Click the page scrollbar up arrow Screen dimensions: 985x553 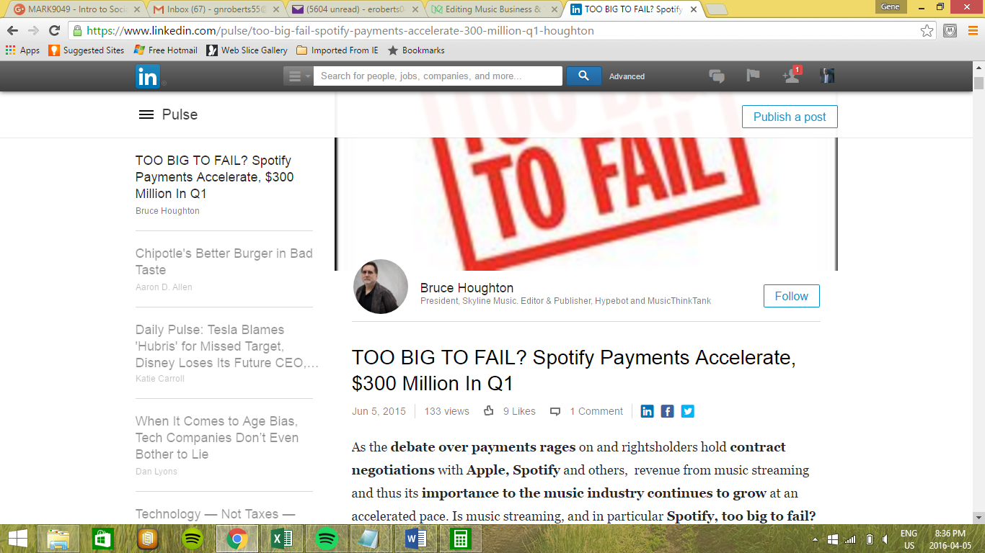(x=979, y=68)
